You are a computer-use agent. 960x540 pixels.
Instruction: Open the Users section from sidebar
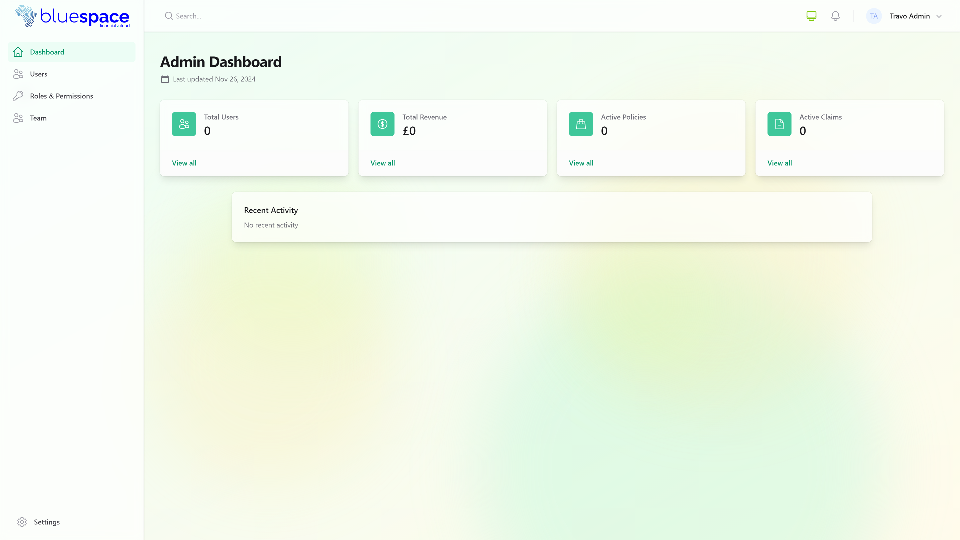pos(39,74)
